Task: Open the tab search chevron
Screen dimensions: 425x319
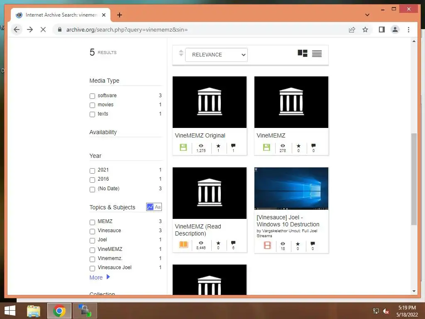Action: click(367, 15)
